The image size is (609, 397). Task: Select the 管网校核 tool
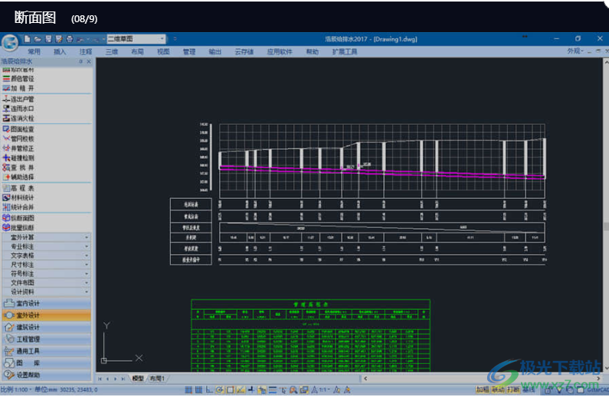pyautogui.click(x=18, y=138)
